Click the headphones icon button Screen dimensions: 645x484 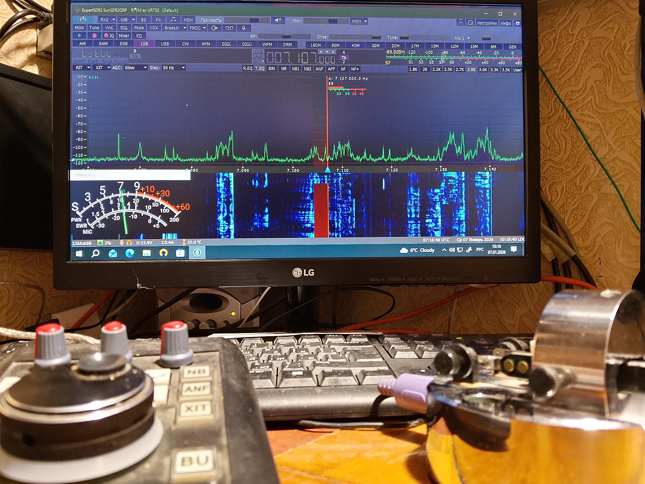coord(173,20)
